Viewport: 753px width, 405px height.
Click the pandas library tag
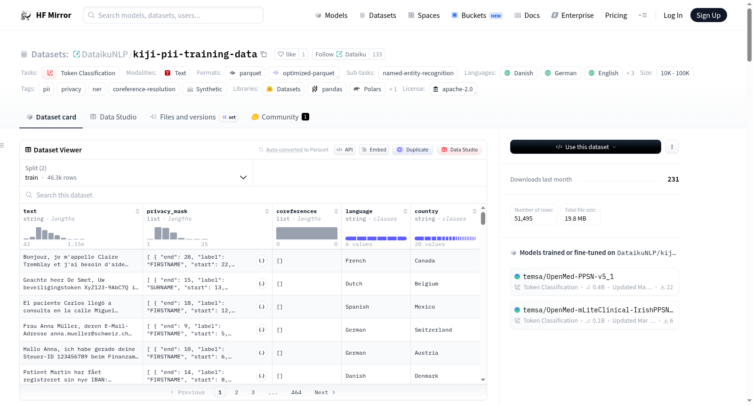pyautogui.click(x=327, y=89)
